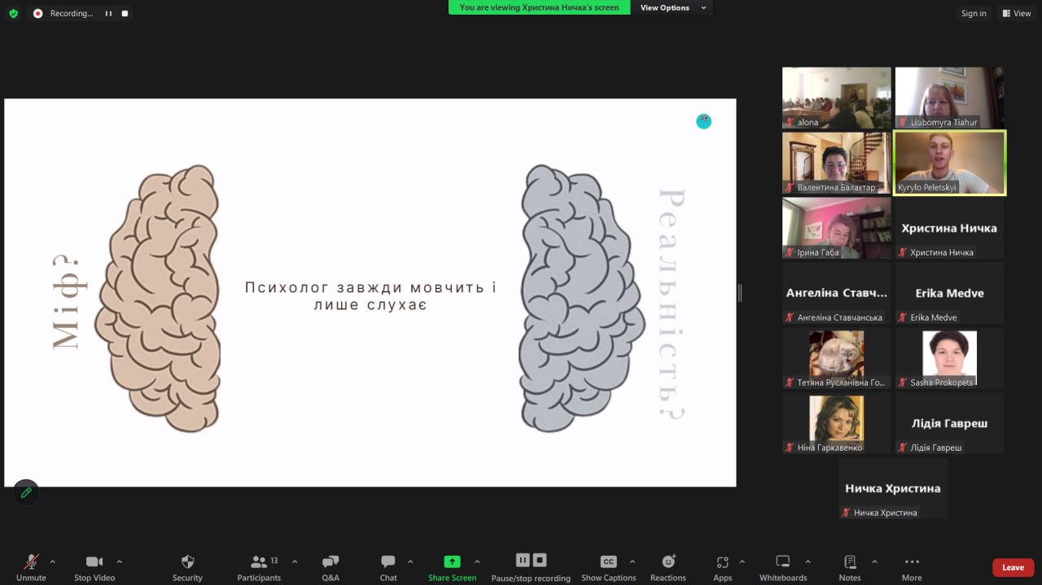Open the Apps icon
The image size is (1042, 585).
(x=723, y=567)
